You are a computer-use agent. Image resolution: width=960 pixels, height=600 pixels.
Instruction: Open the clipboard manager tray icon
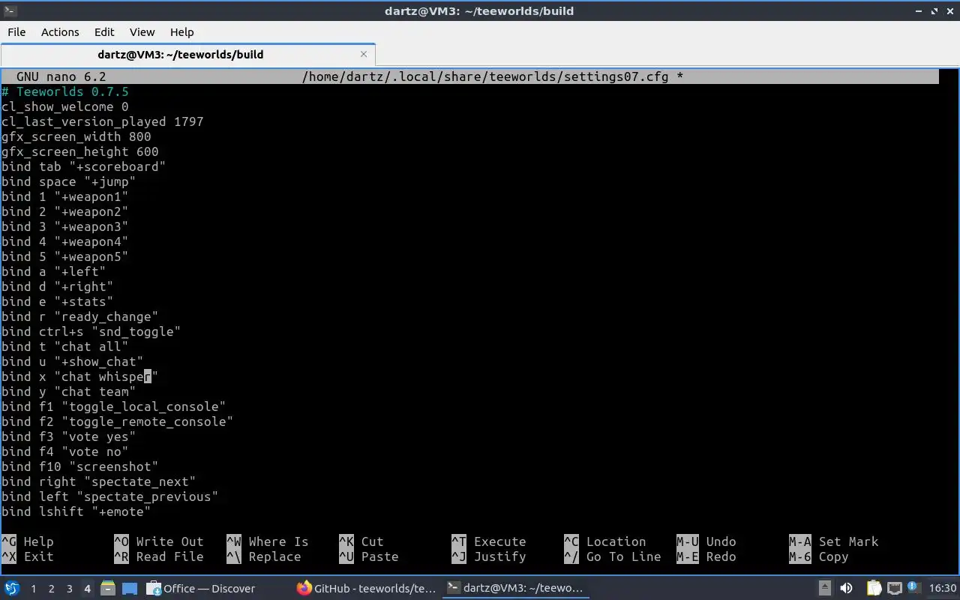(x=874, y=588)
